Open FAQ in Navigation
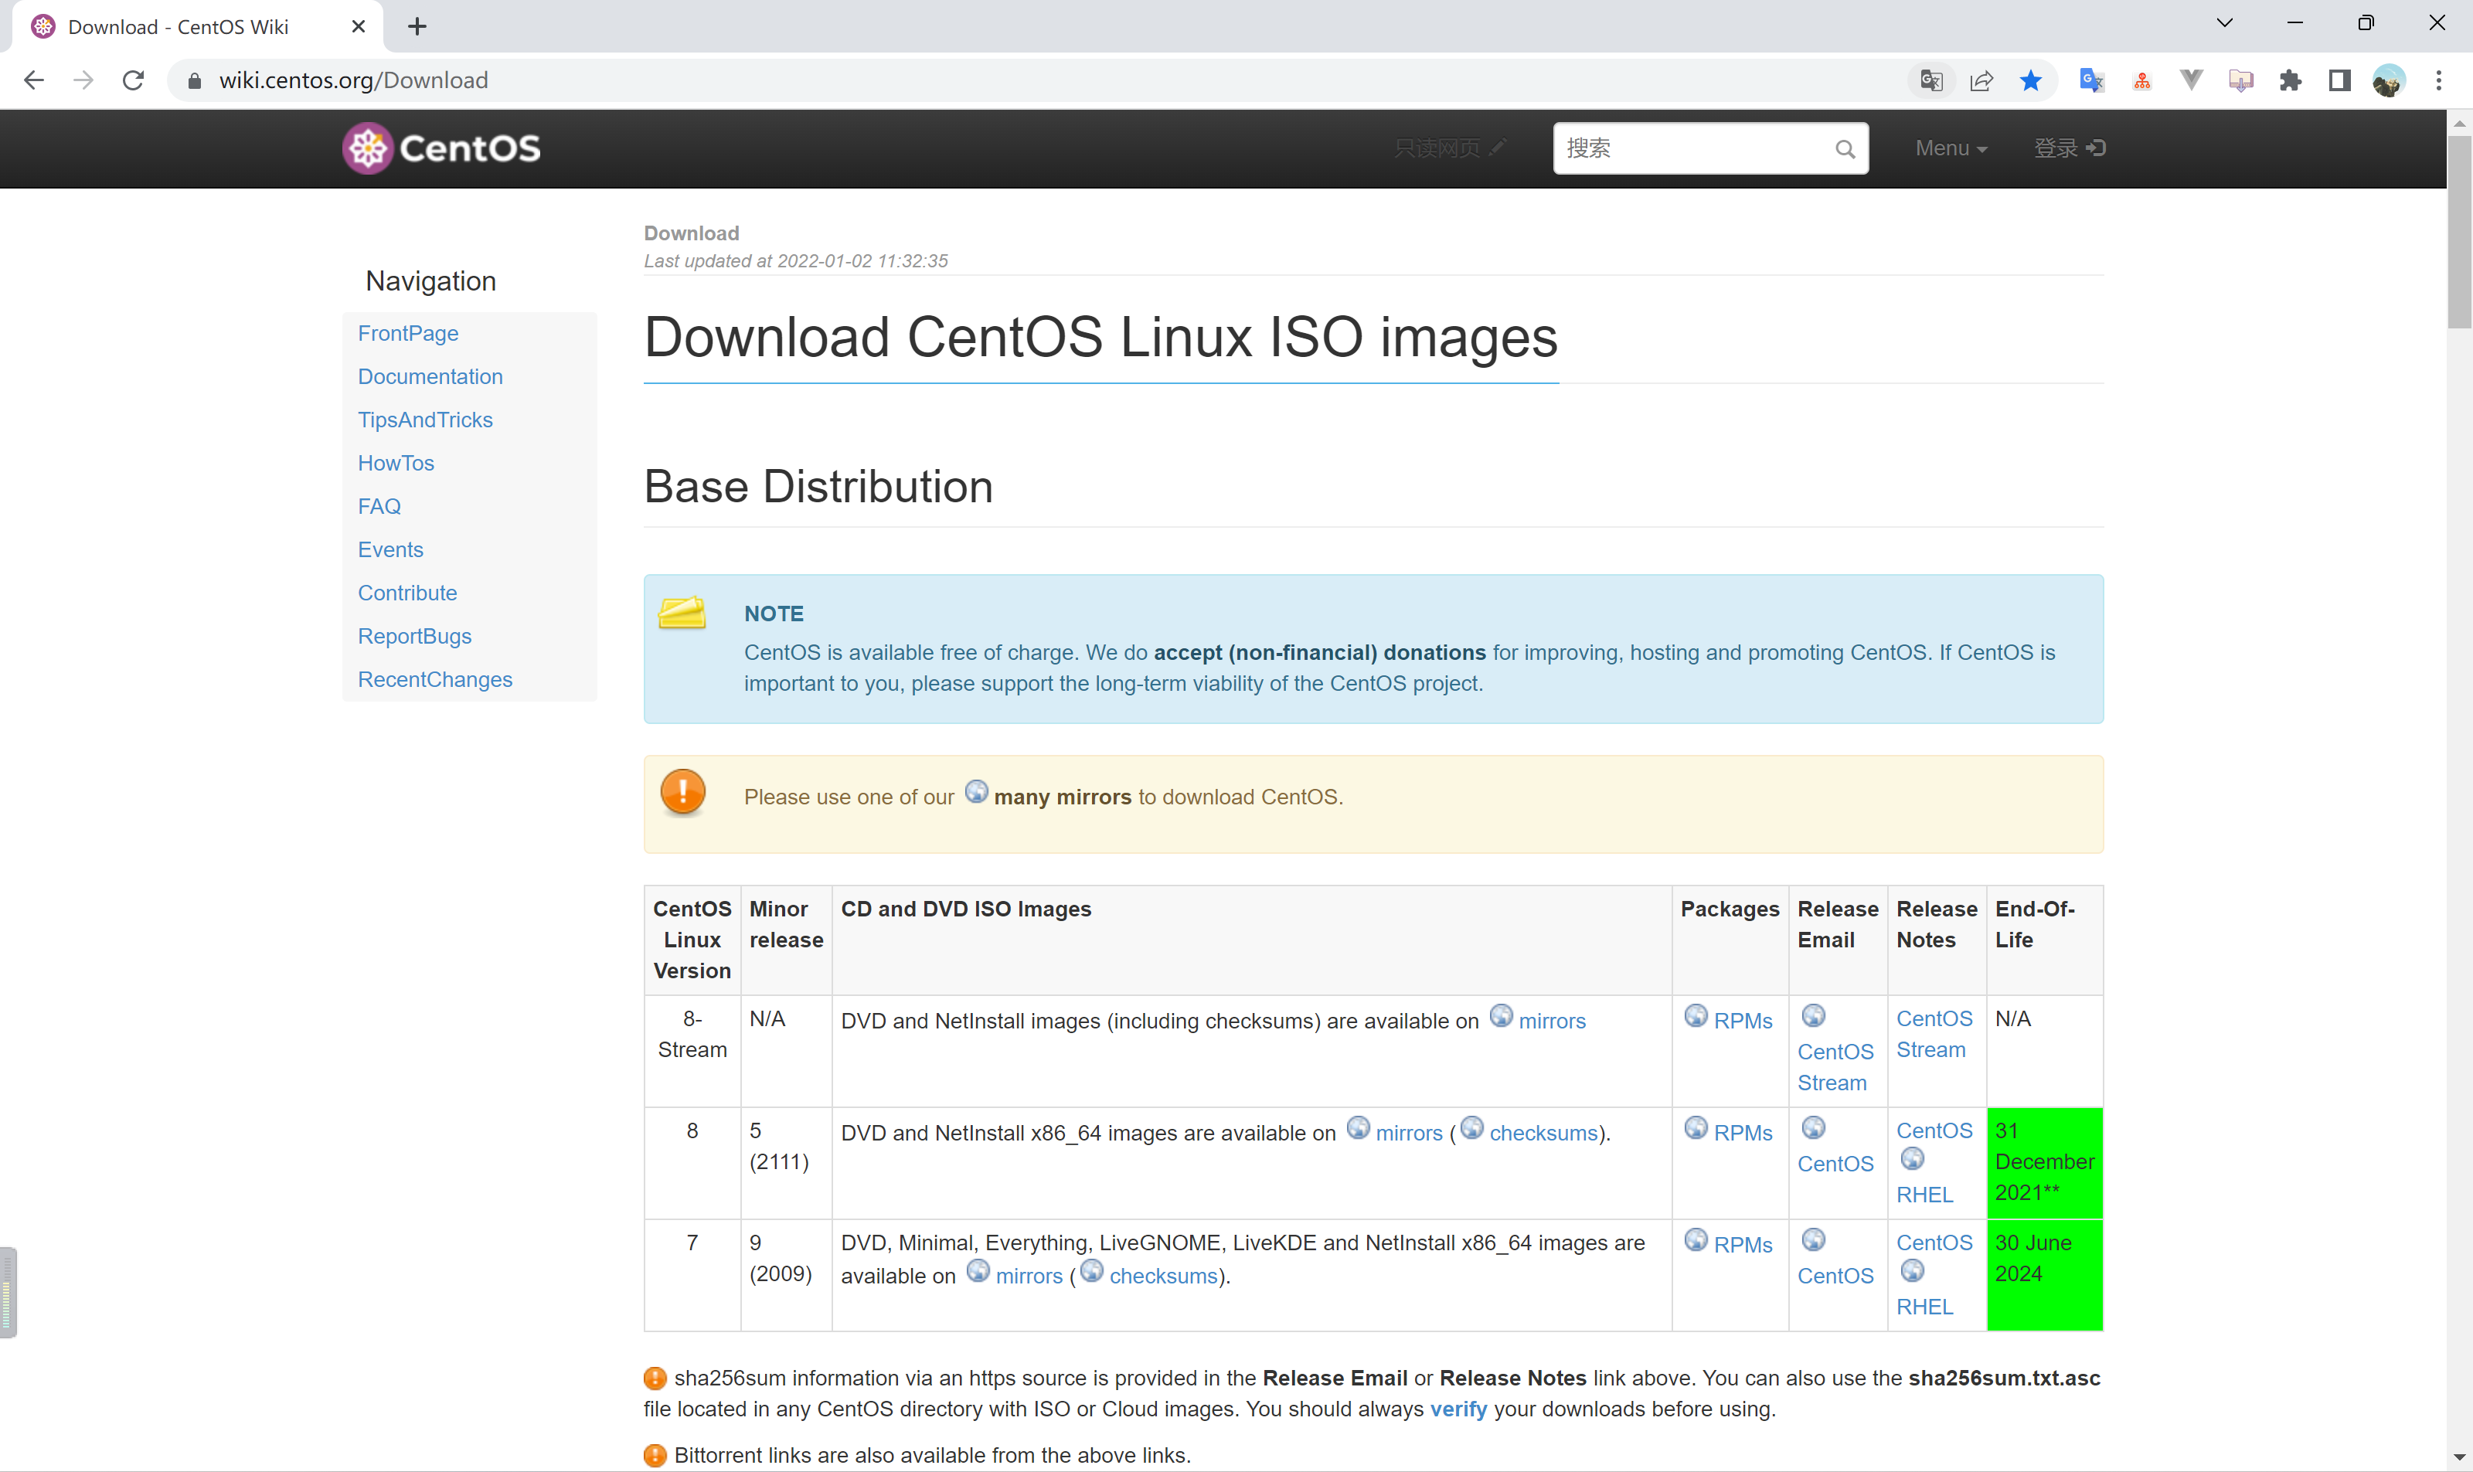Viewport: 2473px width, 1472px height. (379, 506)
